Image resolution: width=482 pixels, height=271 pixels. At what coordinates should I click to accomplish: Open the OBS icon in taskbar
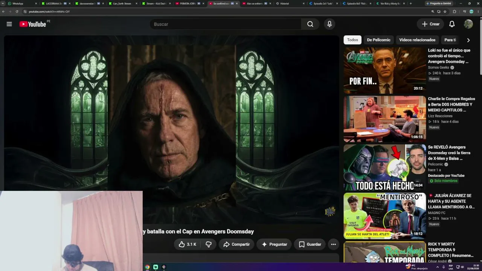tap(164, 267)
